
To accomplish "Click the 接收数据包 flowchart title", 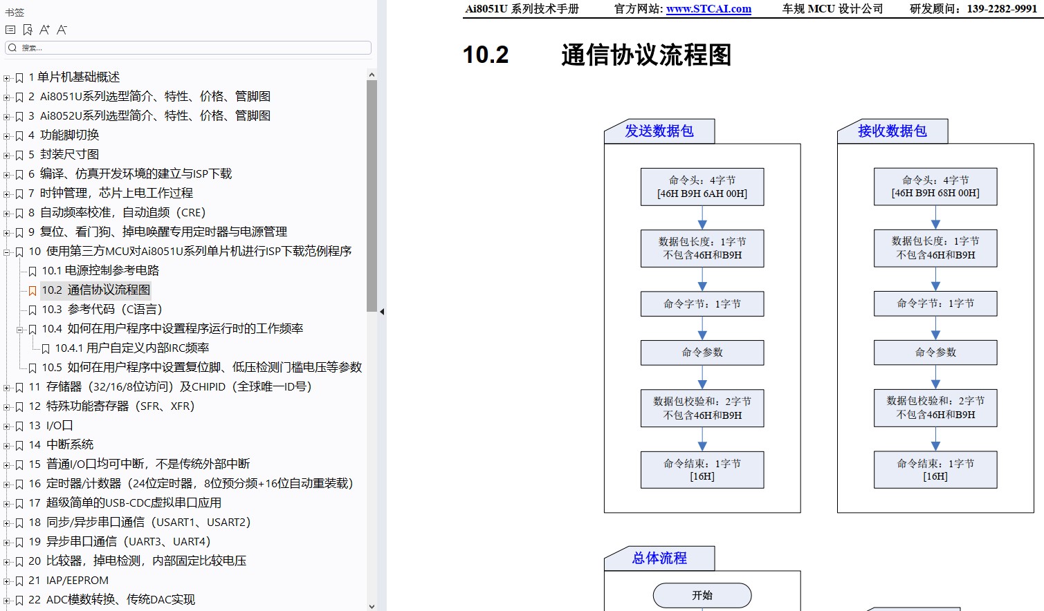I will coord(892,131).
